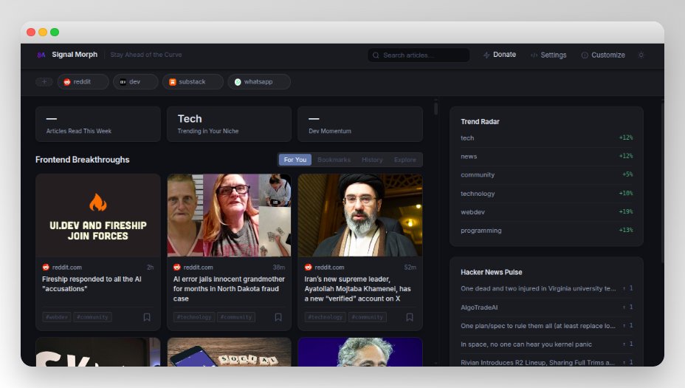685x388 pixels.
Task: Open the gray-haired man thumbnail
Action: point(360,352)
